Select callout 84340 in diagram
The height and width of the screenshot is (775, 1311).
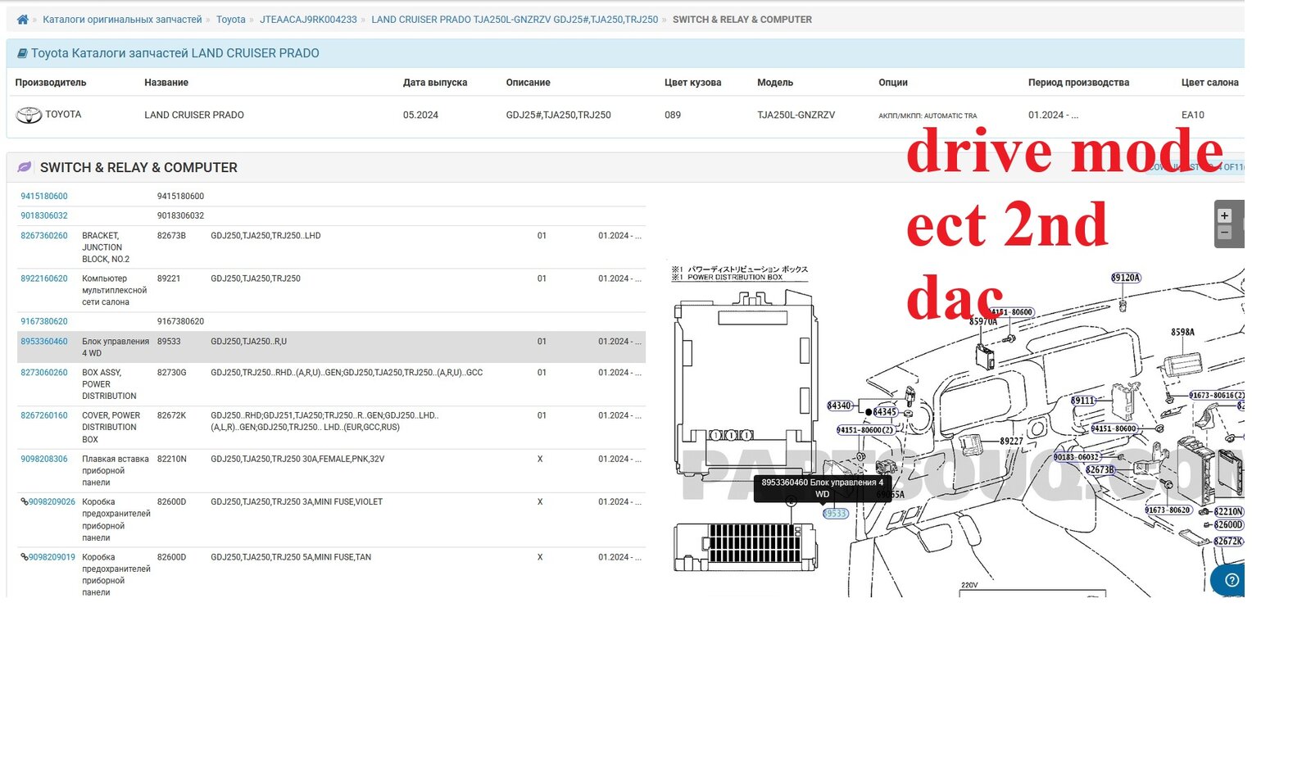[839, 406]
